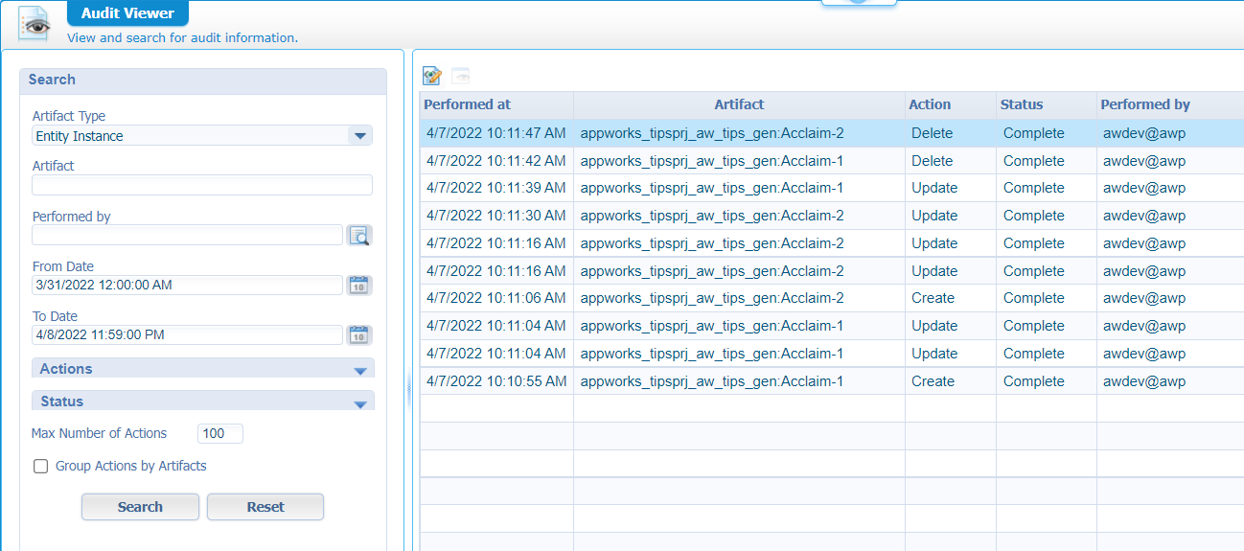This screenshot has height=551, width=1244.
Task: Sort by Status column header
Action: point(1047,104)
